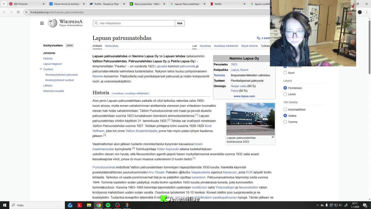Open the language selector '3 kieltä'

(263, 38)
